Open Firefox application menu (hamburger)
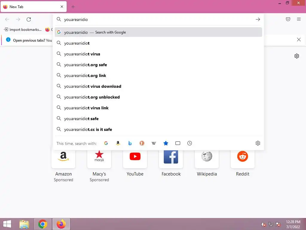Viewport: 306px width, 230px height. pyautogui.click(x=299, y=19)
